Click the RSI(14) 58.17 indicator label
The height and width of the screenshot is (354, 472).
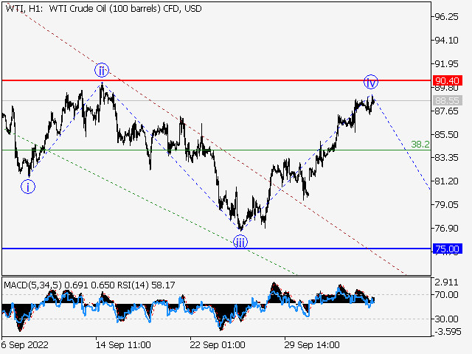click(x=146, y=285)
